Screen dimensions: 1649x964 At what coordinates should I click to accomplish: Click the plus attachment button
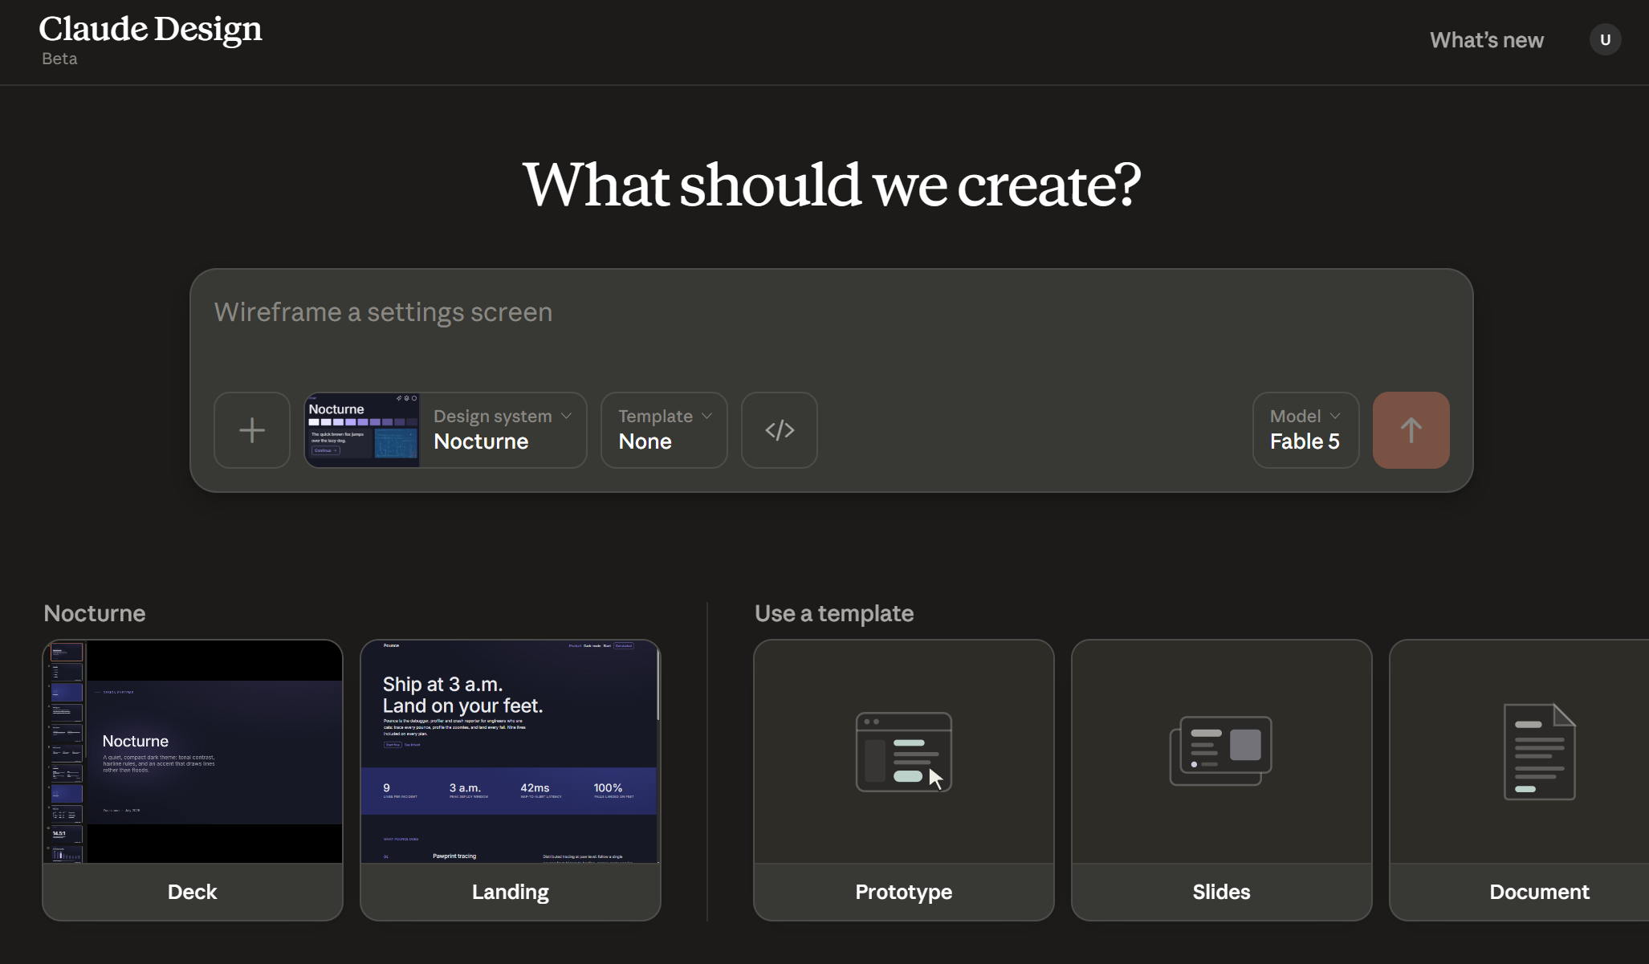(252, 430)
